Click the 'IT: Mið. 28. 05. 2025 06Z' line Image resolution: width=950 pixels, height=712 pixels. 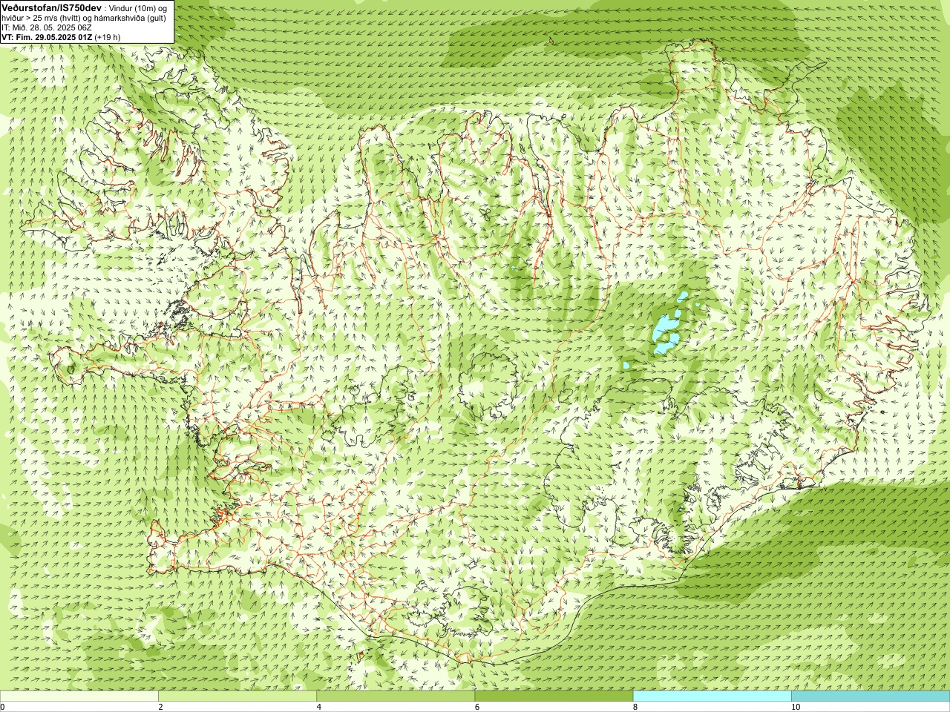47,27
